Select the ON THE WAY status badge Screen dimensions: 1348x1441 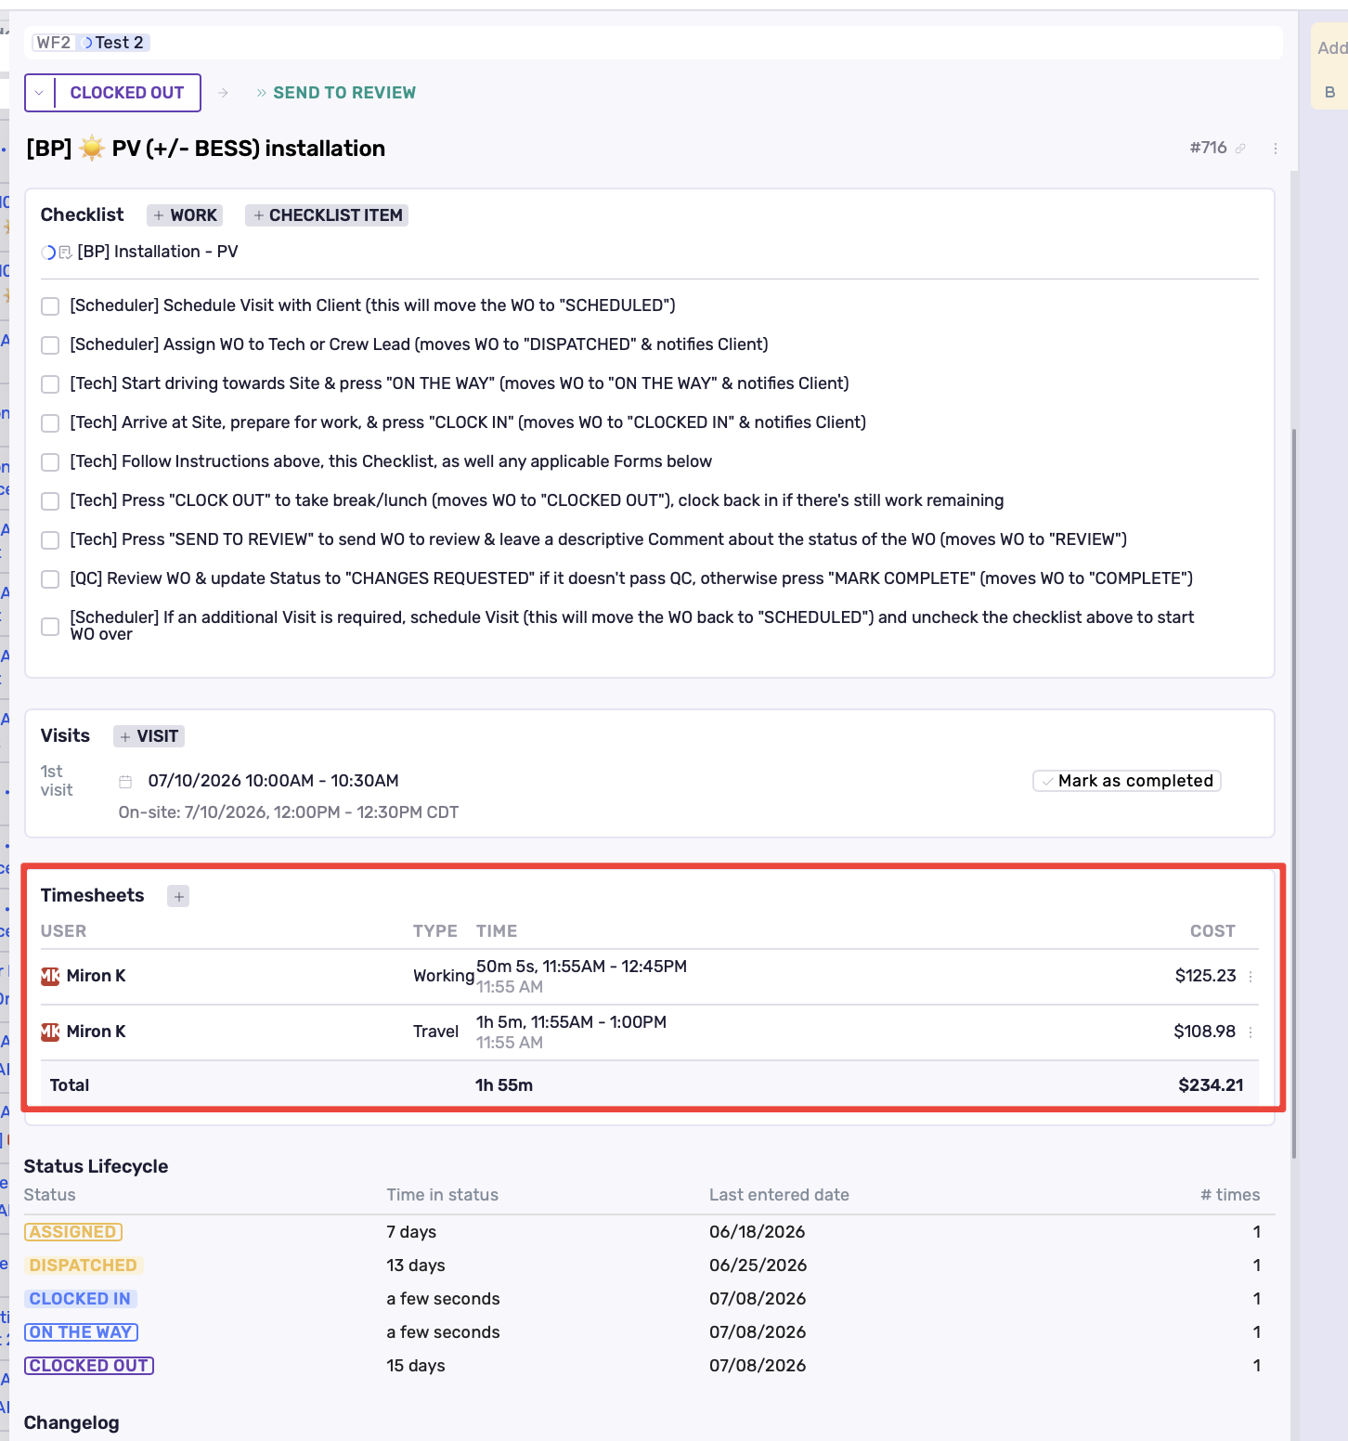[81, 1332]
